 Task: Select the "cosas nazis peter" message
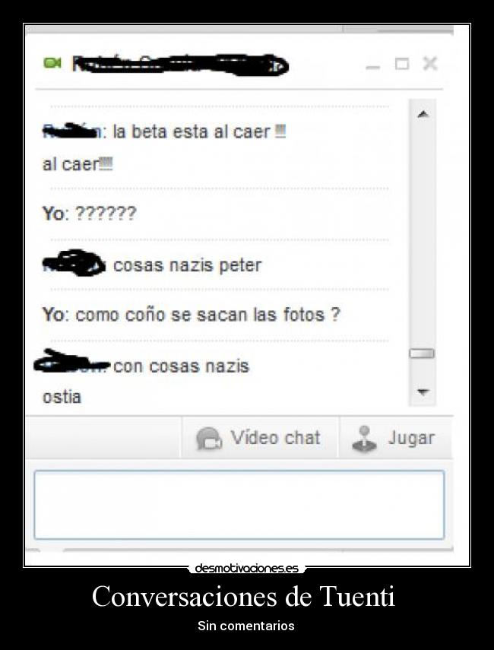[x=187, y=265]
